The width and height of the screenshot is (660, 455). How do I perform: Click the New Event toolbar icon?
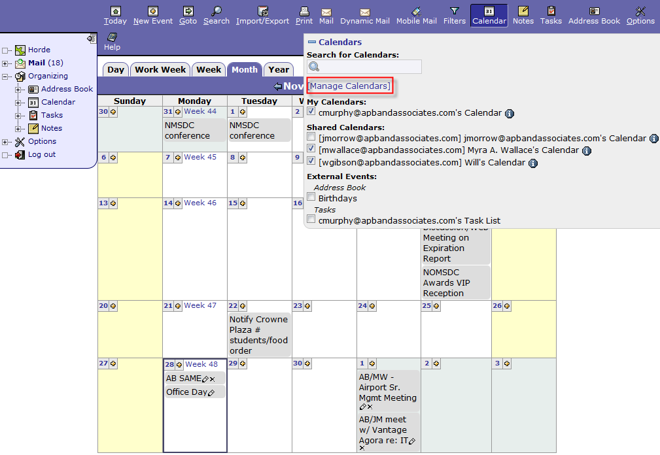152,12
